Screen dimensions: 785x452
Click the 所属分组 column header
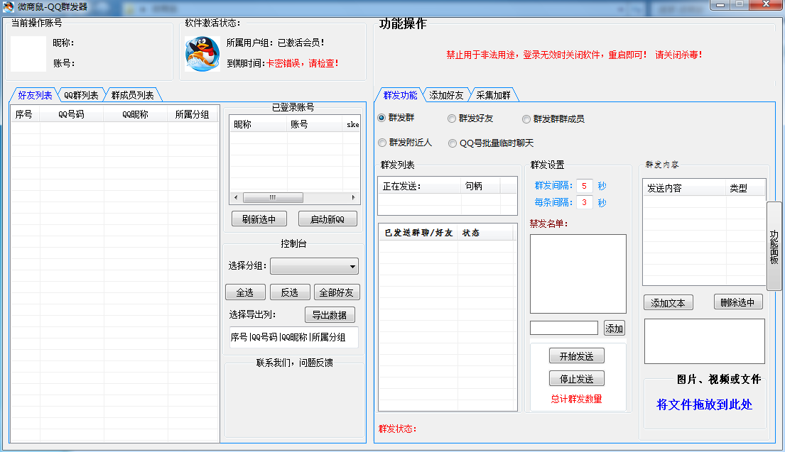[x=193, y=114]
